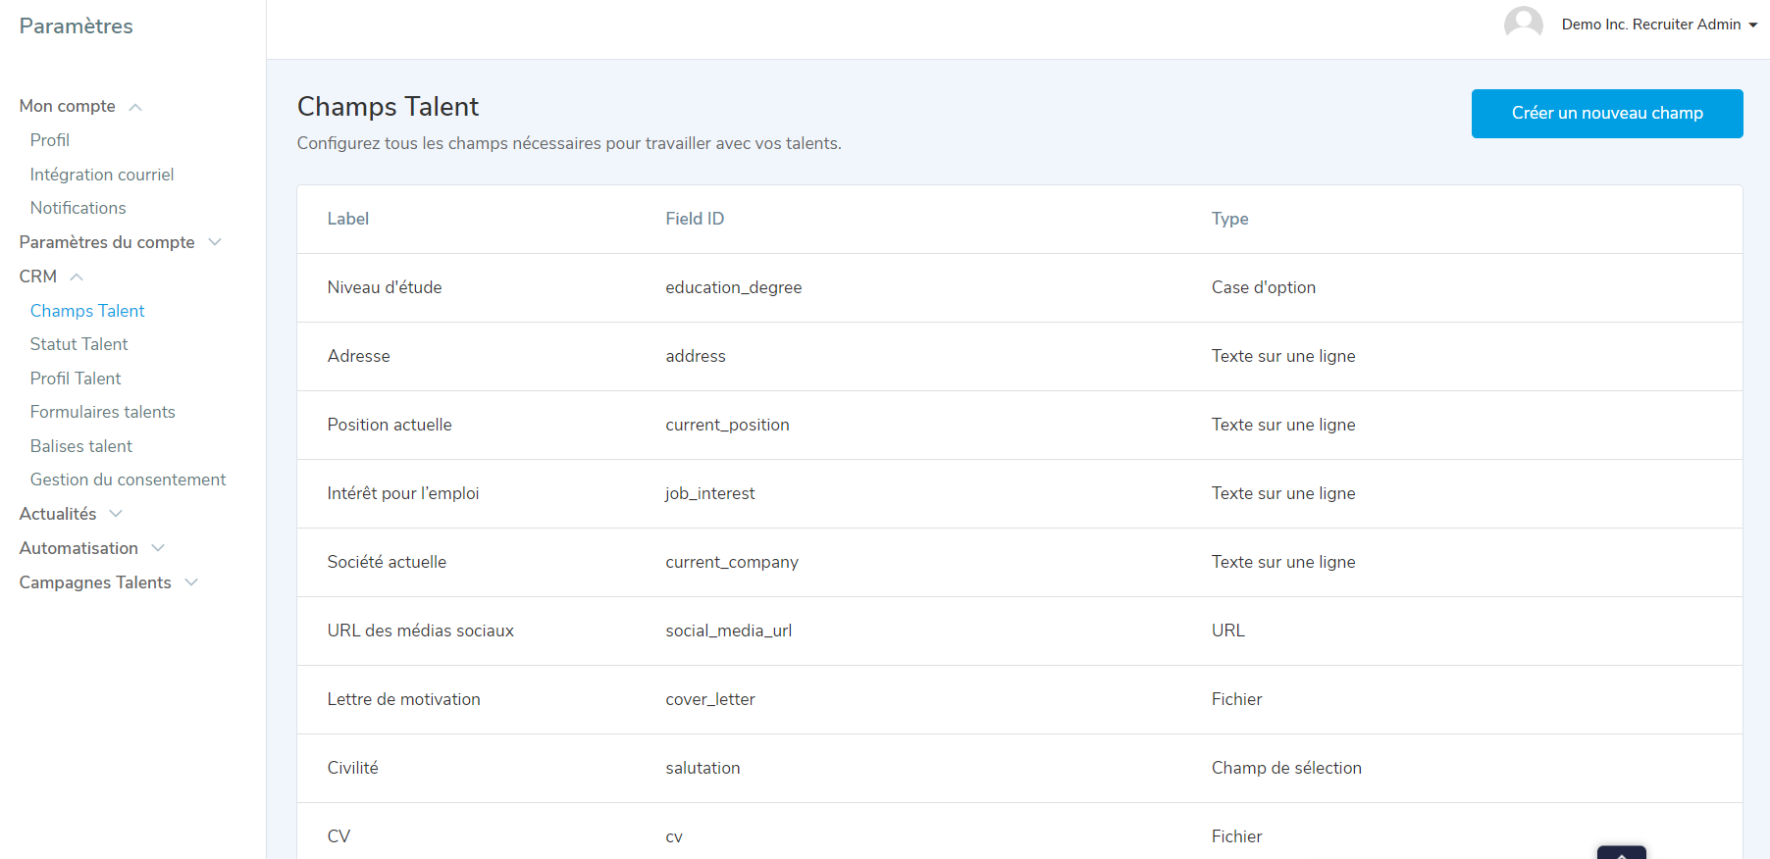Image resolution: width=1770 pixels, height=859 pixels.
Task: Open the Profil settings page
Action: click(50, 140)
